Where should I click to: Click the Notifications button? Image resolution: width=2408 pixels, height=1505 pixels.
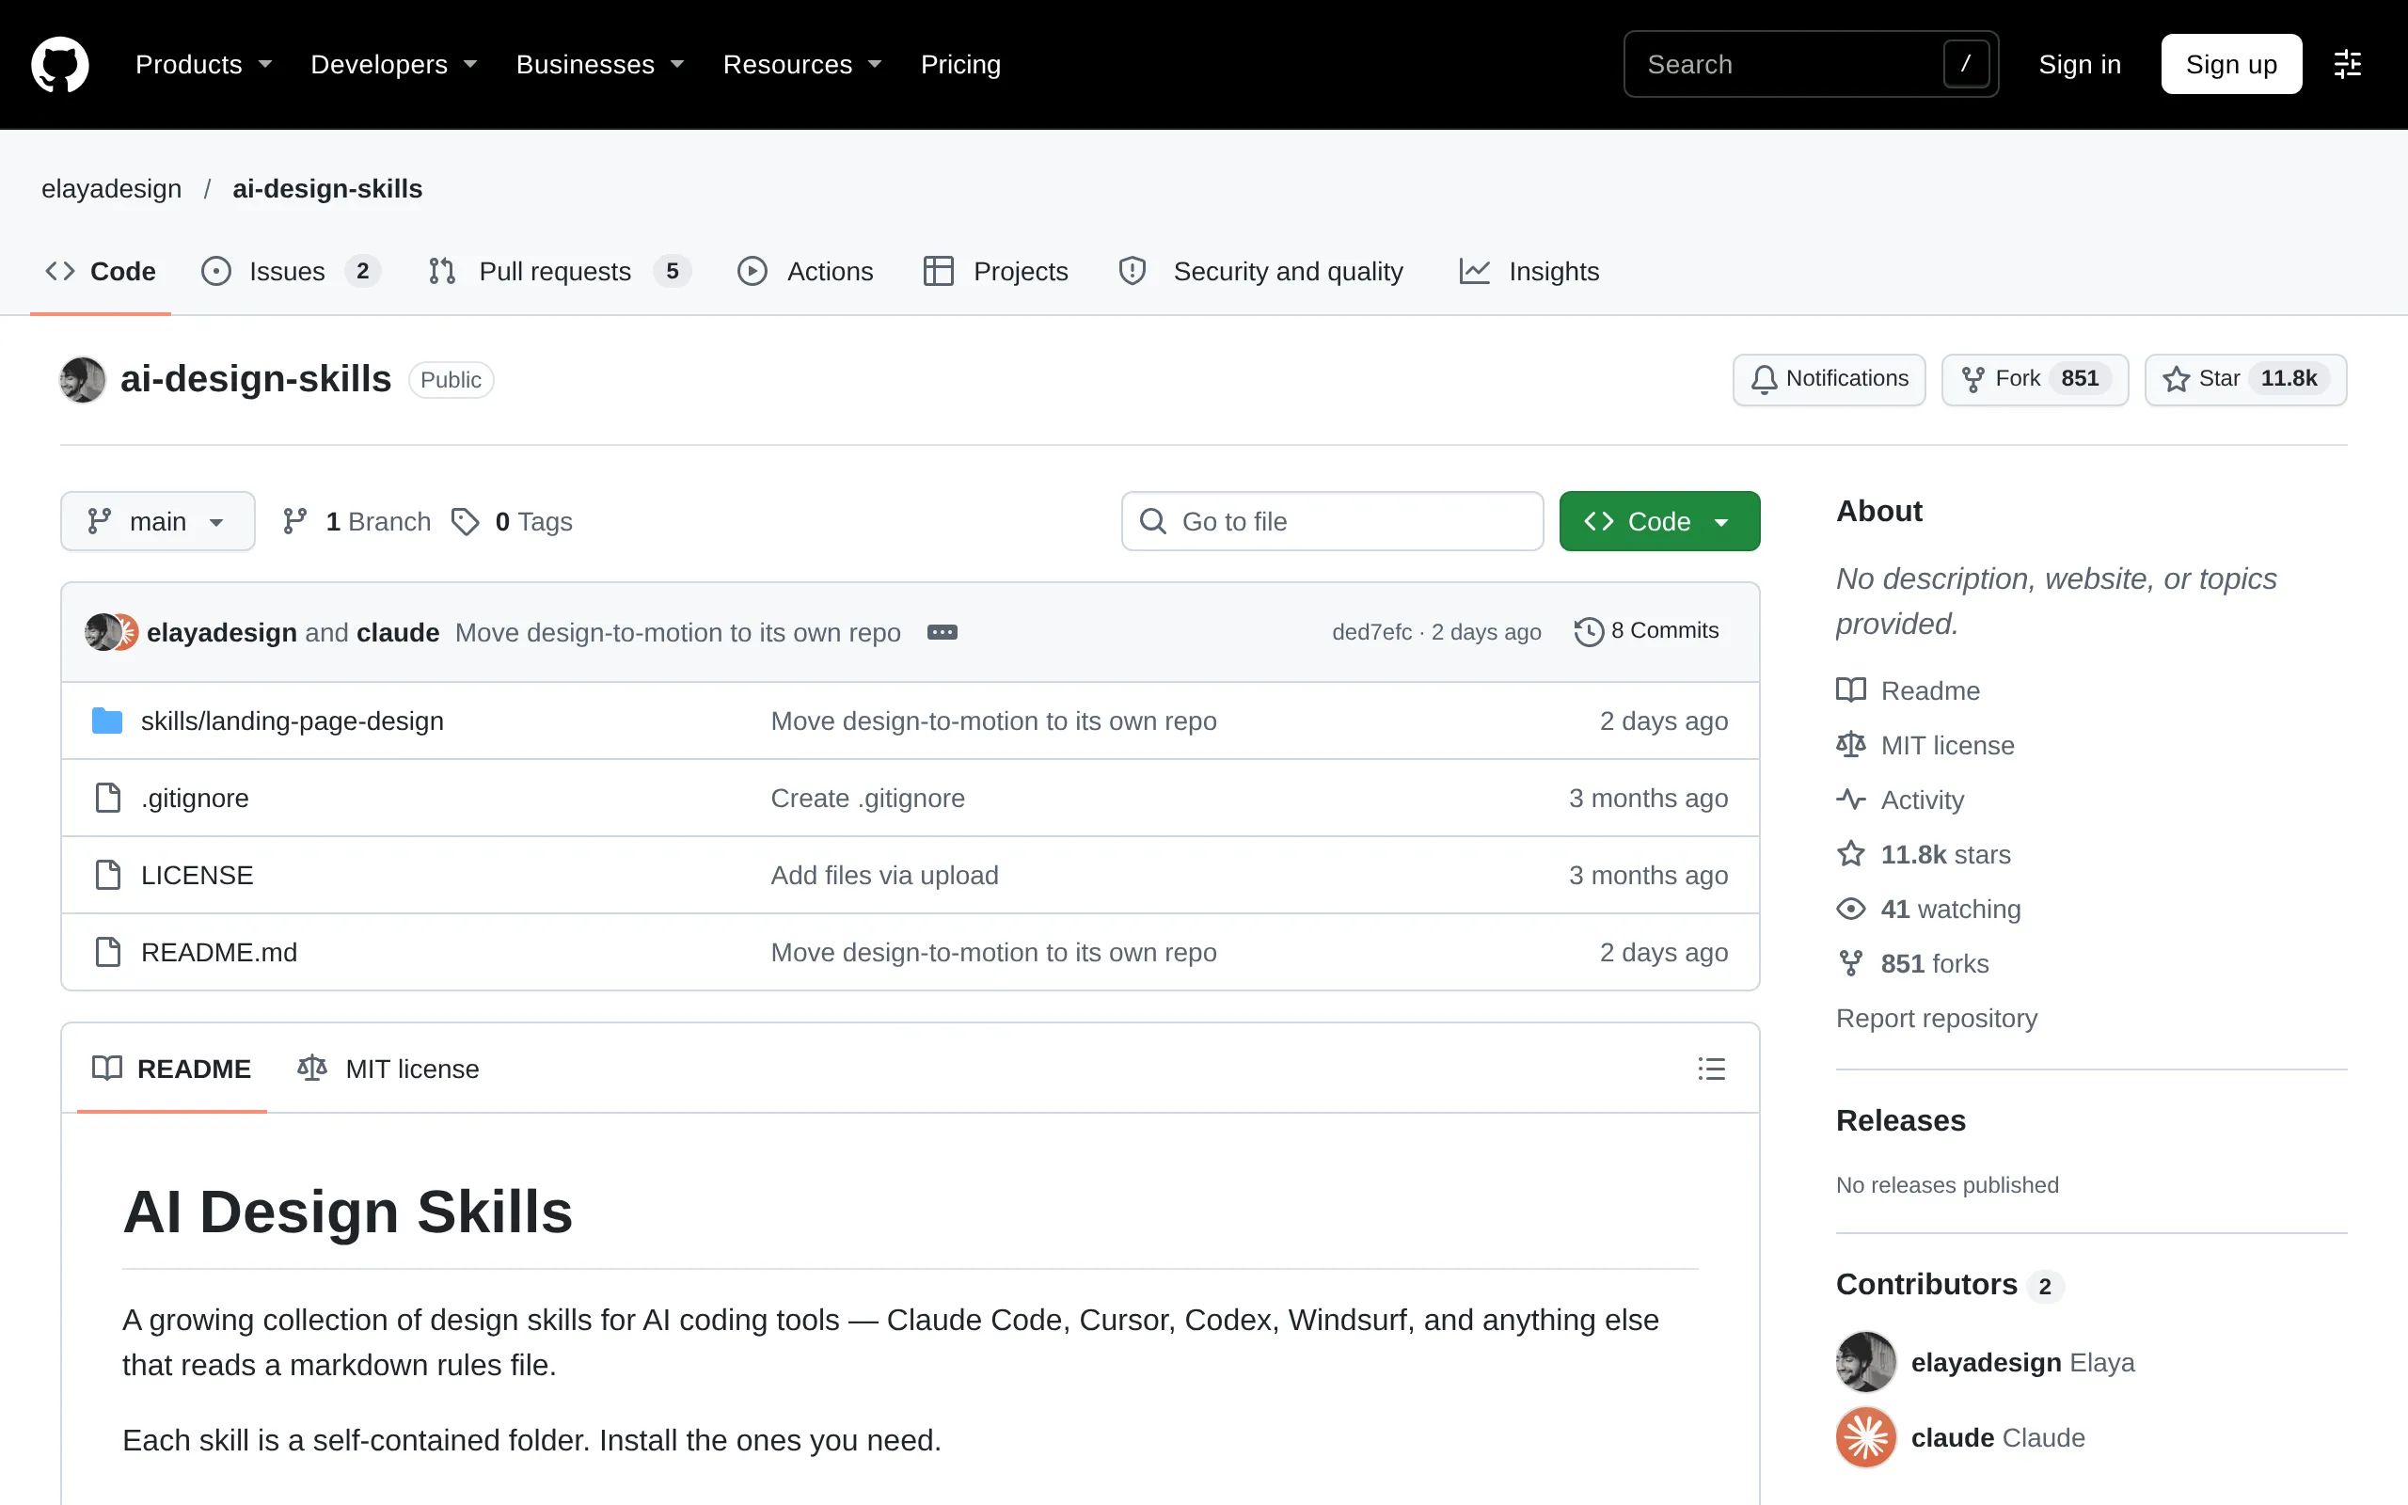pyautogui.click(x=1829, y=379)
